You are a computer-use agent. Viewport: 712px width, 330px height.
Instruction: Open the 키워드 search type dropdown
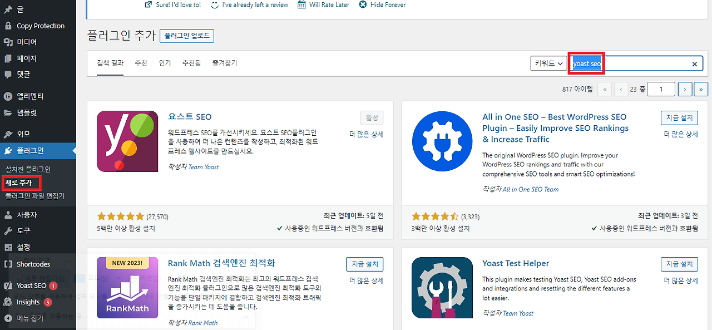tap(548, 63)
